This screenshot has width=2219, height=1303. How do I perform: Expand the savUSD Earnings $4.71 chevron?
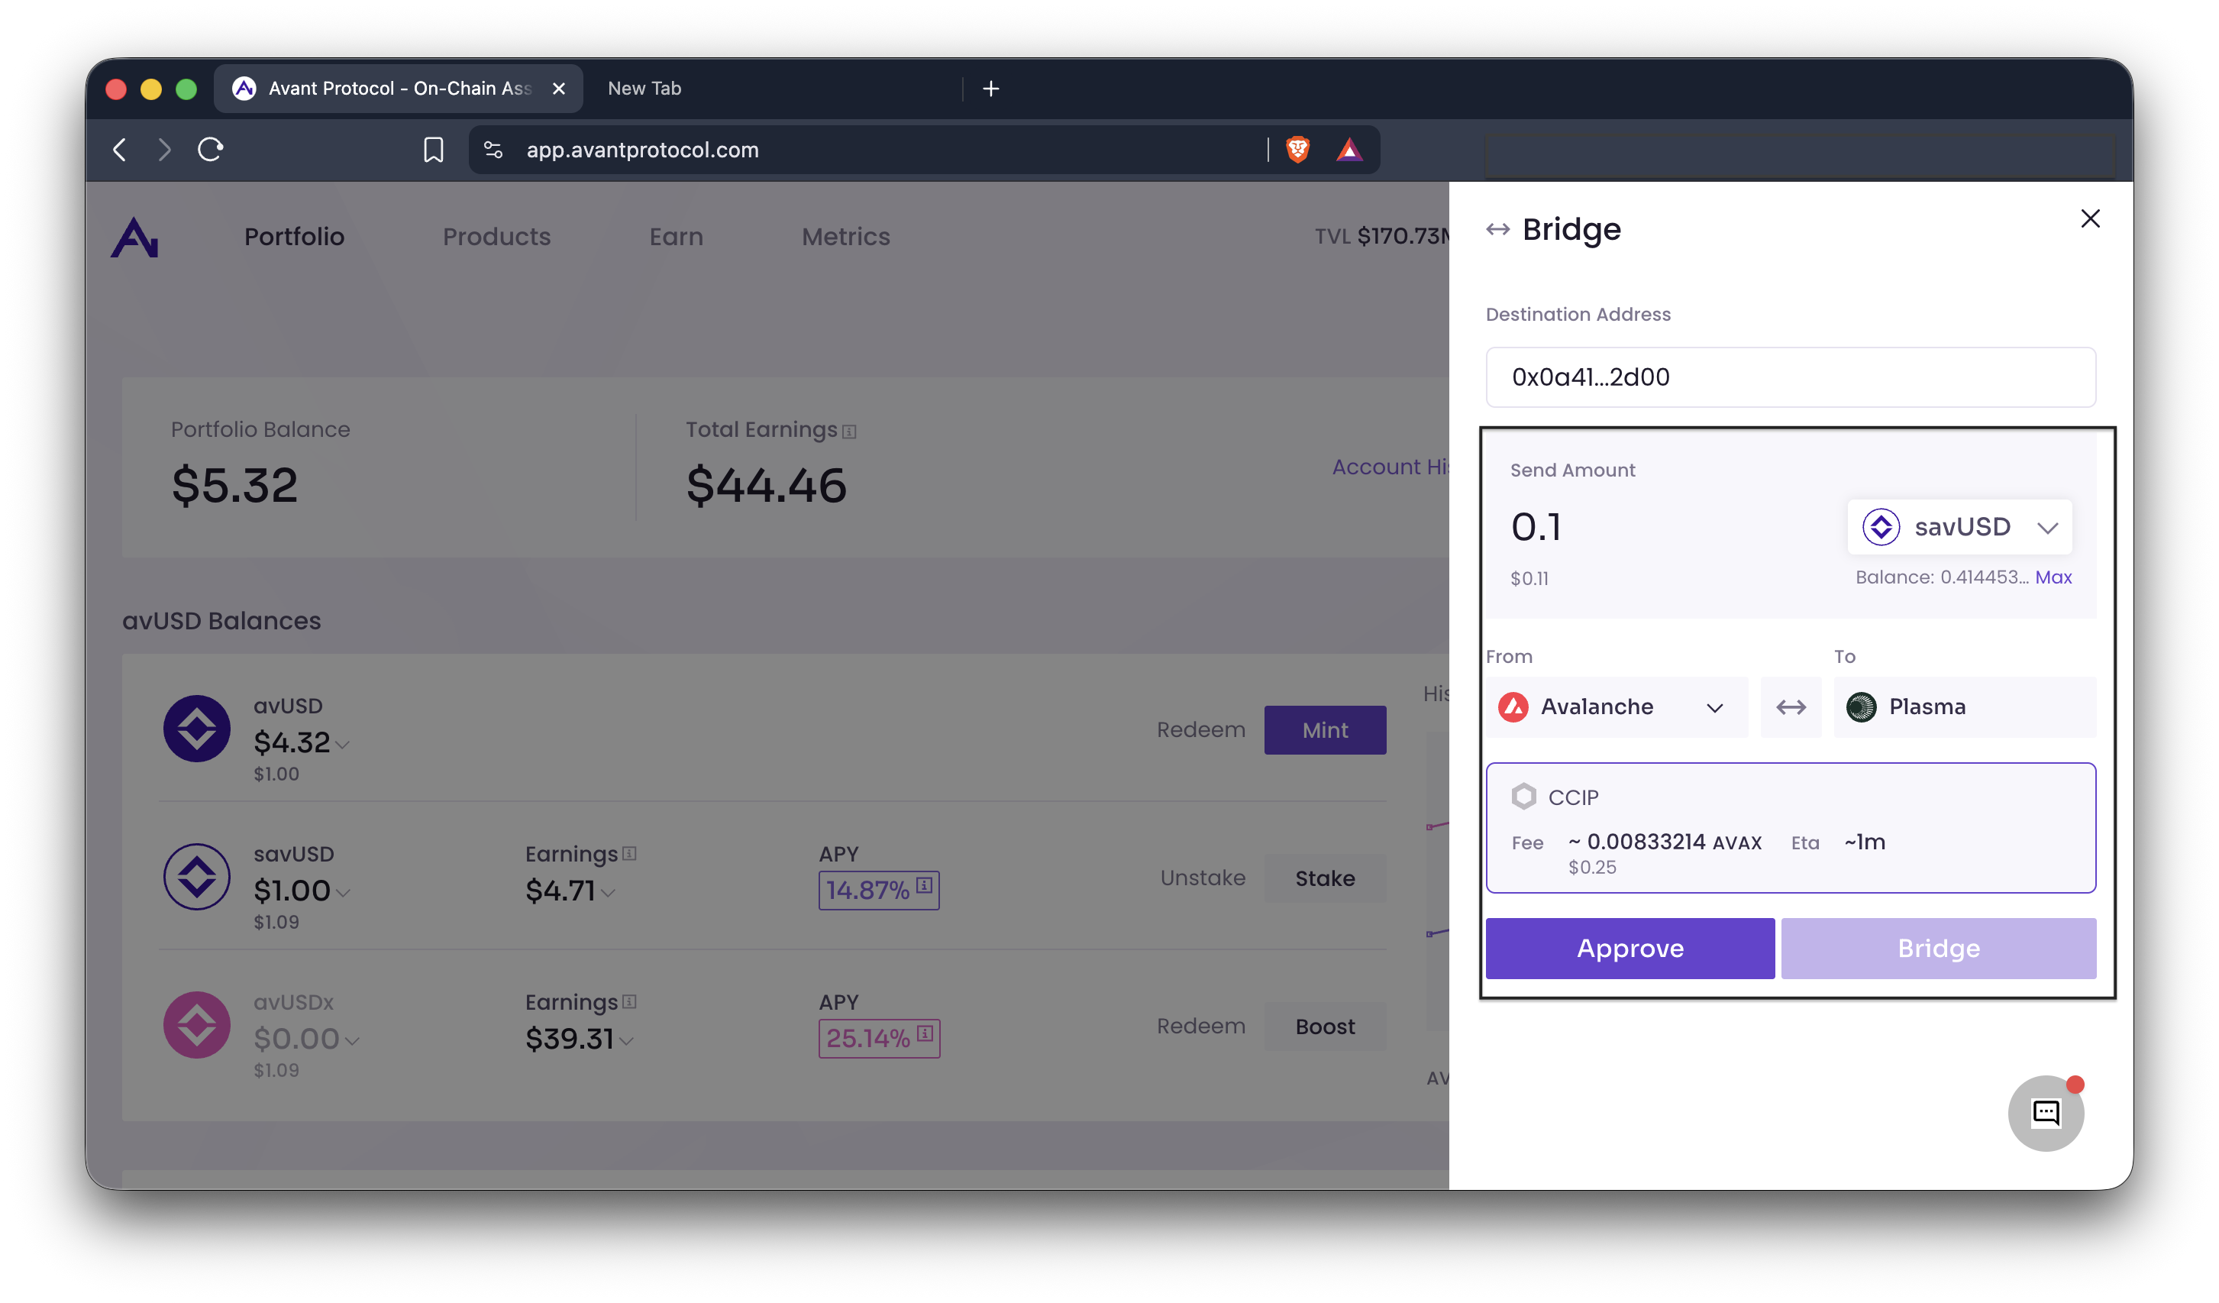coord(608,894)
